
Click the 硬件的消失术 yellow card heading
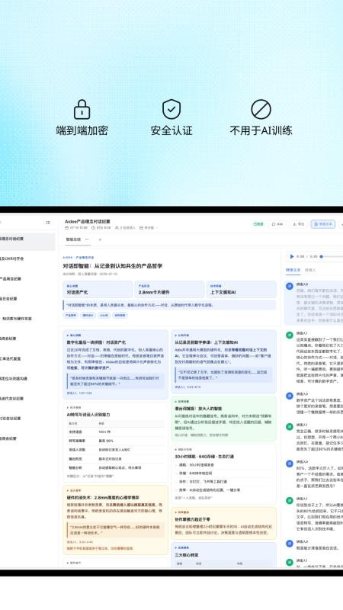click(x=103, y=498)
